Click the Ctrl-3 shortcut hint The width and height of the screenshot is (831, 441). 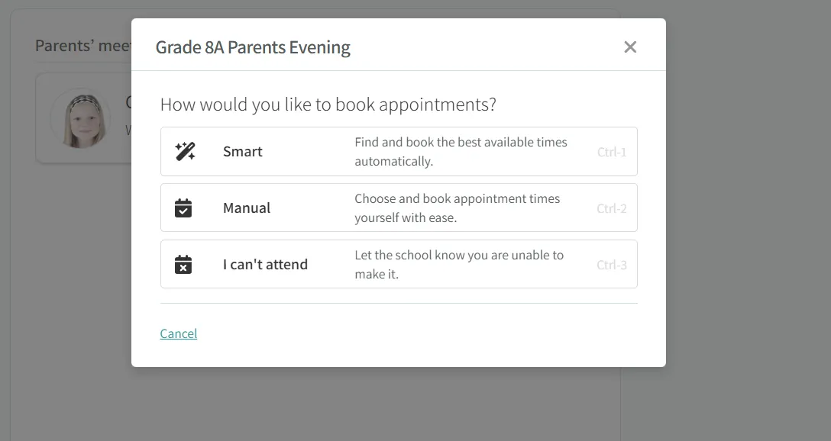click(612, 265)
